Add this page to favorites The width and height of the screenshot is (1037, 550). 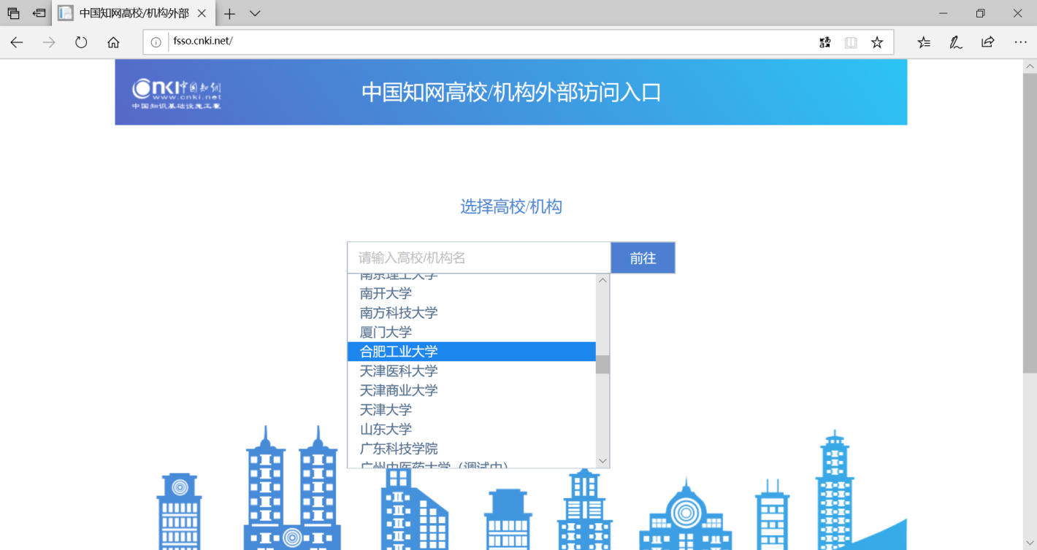coord(877,42)
